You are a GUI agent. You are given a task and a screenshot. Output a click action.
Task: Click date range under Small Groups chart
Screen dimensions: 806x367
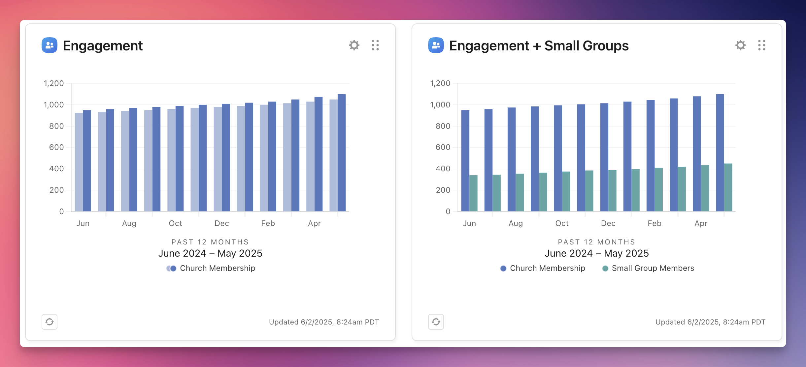tap(596, 253)
